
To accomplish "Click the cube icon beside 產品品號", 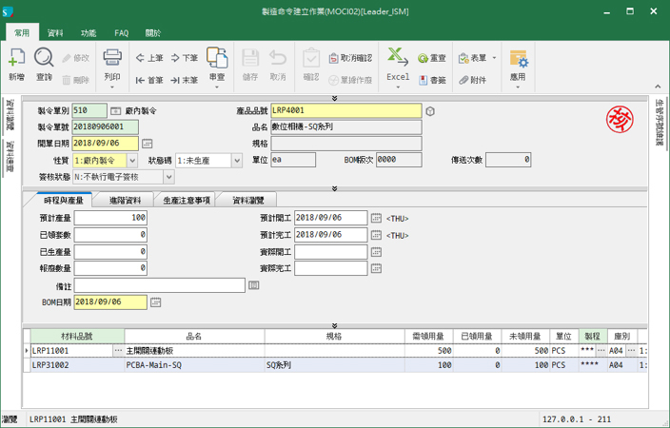I will point(430,111).
